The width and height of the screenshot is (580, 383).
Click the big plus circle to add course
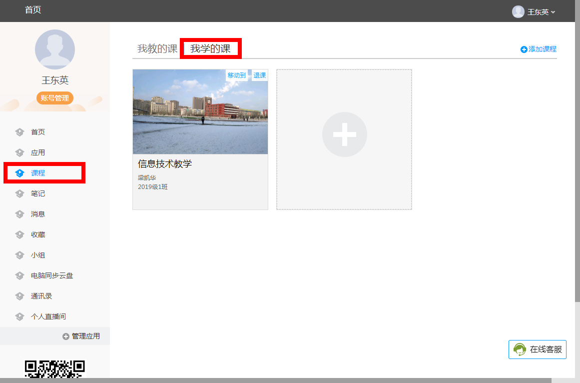[344, 134]
